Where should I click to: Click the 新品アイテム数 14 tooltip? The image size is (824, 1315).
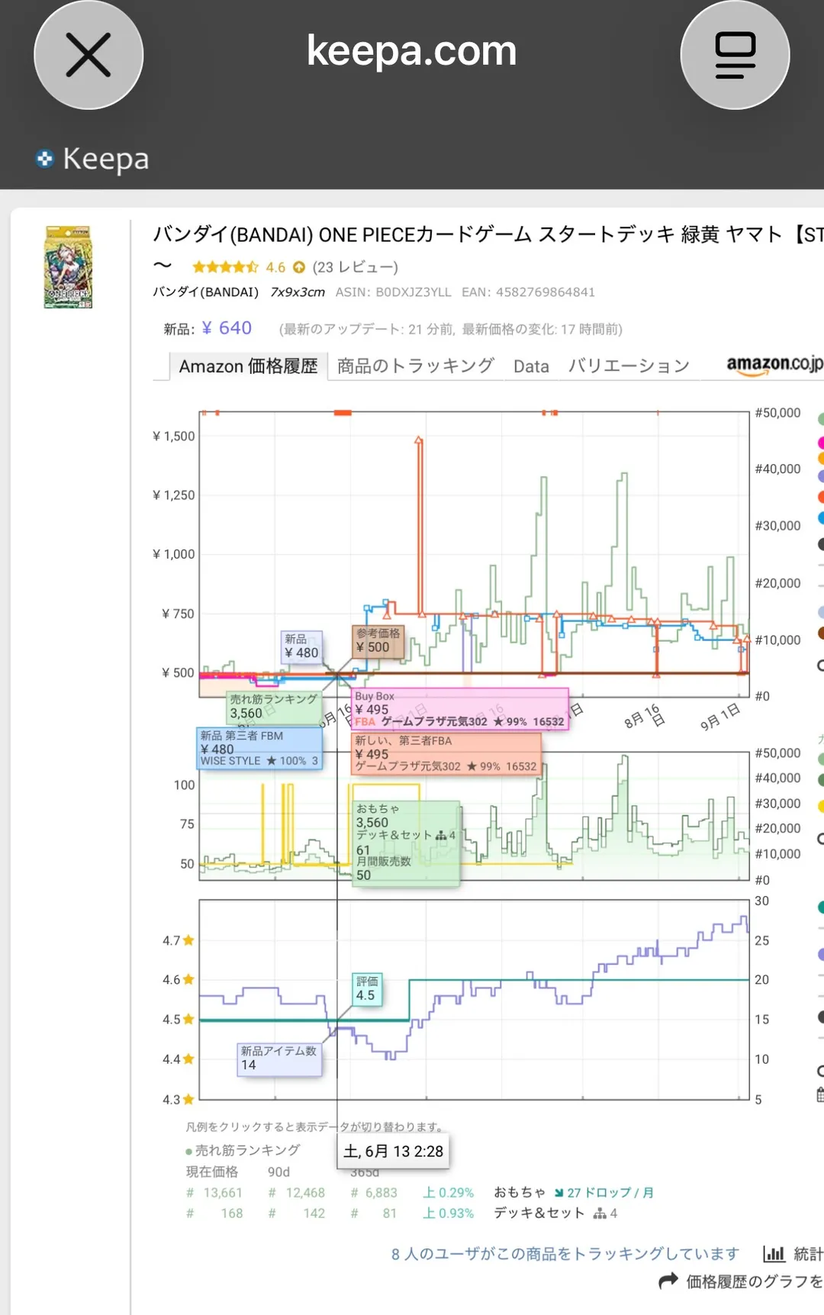click(x=278, y=1059)
